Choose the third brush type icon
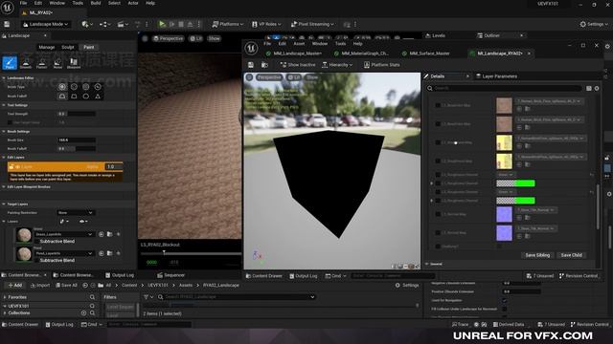 pyautogui.click(x=85, y=87)
